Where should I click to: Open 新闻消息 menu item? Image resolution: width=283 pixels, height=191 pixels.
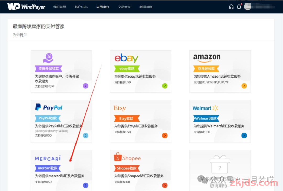(x=146, y=7)
